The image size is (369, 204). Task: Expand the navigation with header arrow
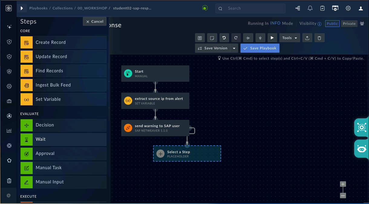pyautogui.click(x=22, y=8)
